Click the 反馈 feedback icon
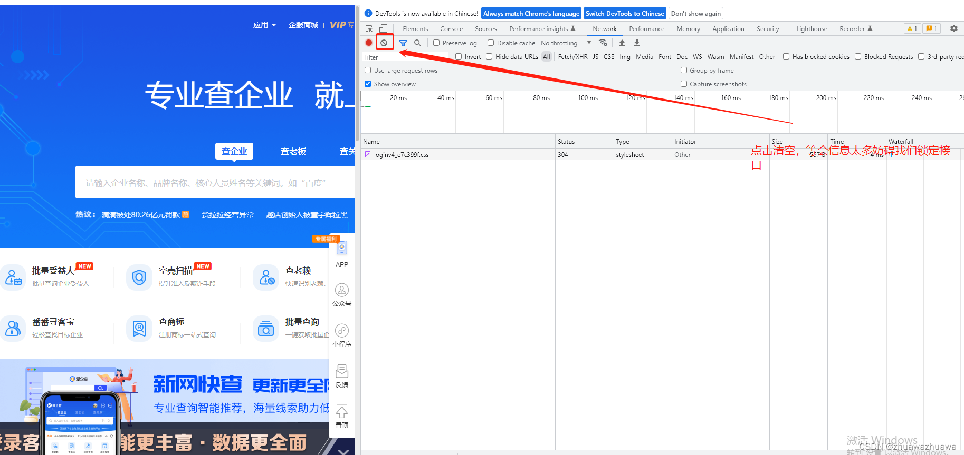964x455 pixels. [x=342, y=371]
